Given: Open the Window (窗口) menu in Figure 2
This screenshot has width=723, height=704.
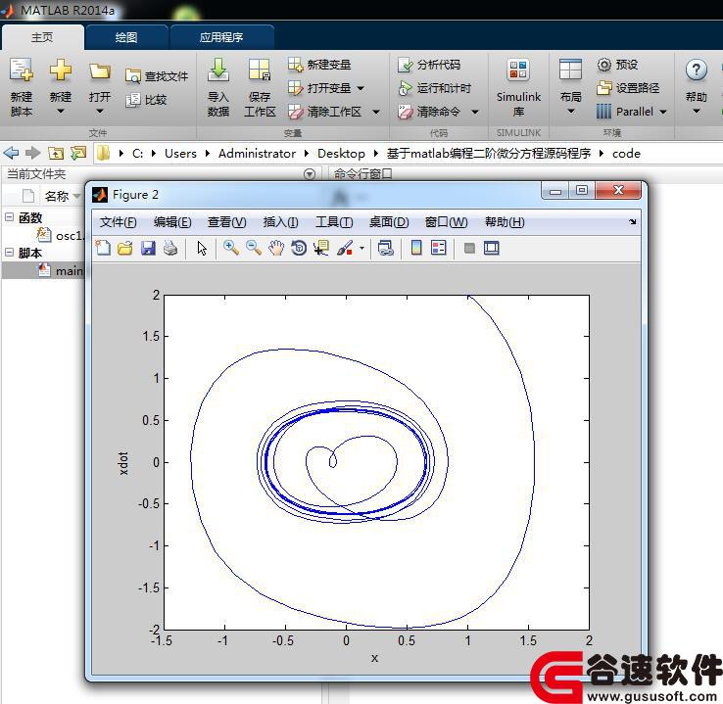Looking at the screenshot, I should click(446, 222).
